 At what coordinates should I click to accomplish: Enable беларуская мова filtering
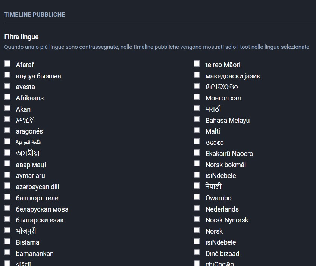click(x=7, y=207)
